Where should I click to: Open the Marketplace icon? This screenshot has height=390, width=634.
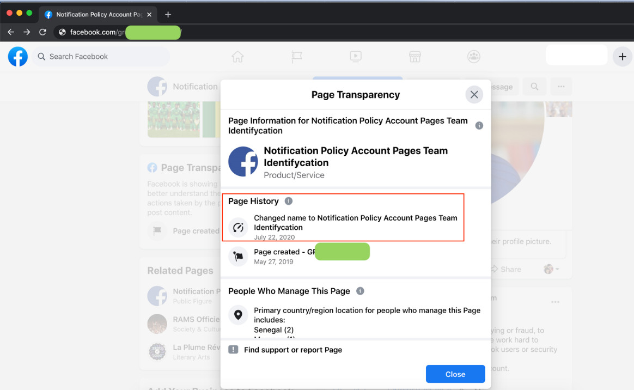[415, 57]
